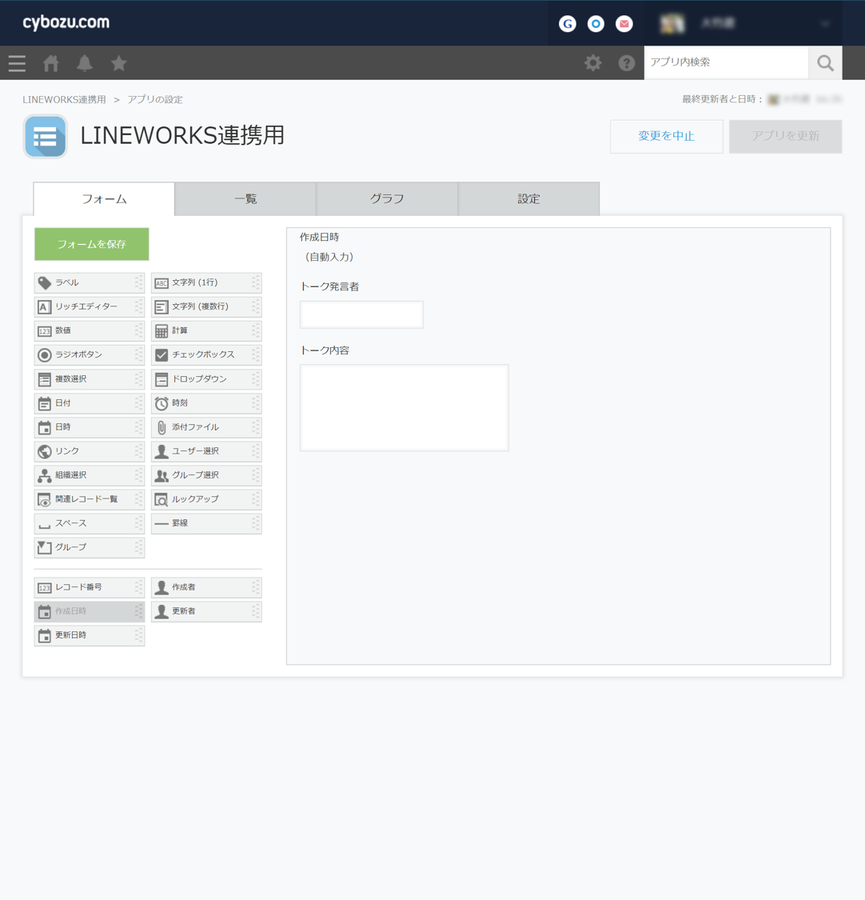Viewport: 865px width, 900px height.
Task: Select the Dropdown (ドロップダウン) field
Action: click(205, 379)
